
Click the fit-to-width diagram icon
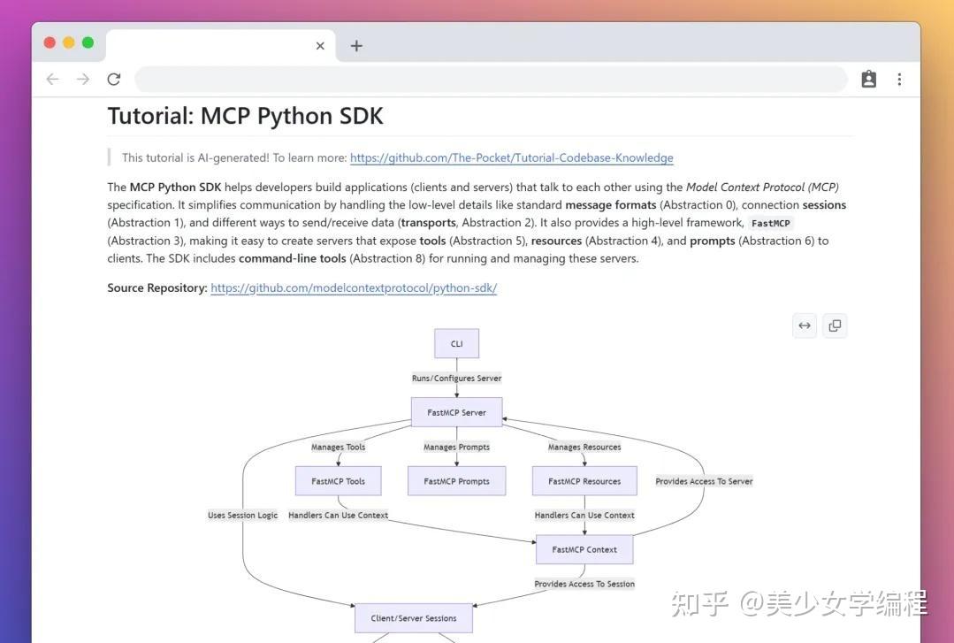(x=804, y=325)
